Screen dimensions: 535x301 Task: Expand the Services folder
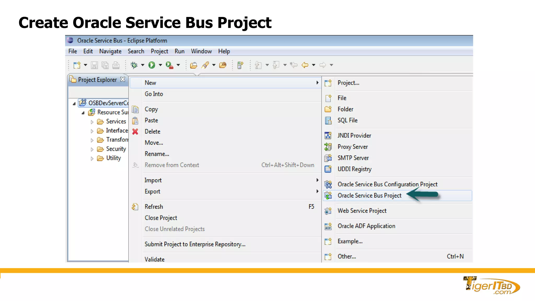click(92, 122)
